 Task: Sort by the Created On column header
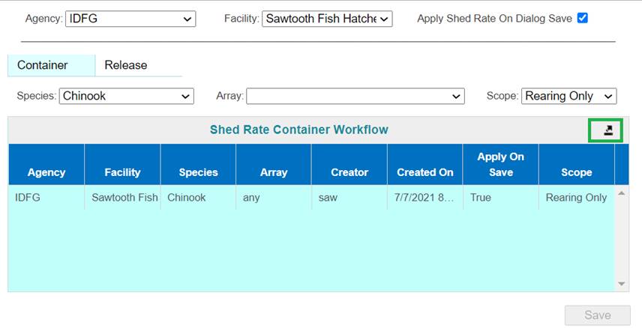(425, 172)
